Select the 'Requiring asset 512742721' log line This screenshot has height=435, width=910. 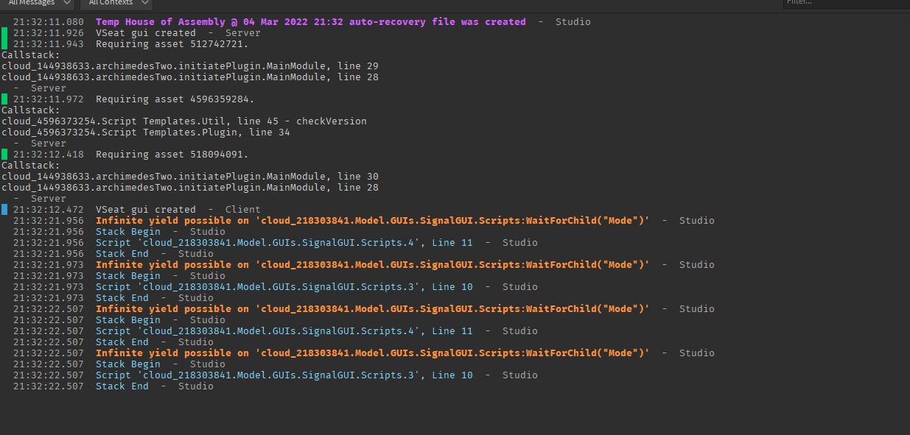pos(172,44)
